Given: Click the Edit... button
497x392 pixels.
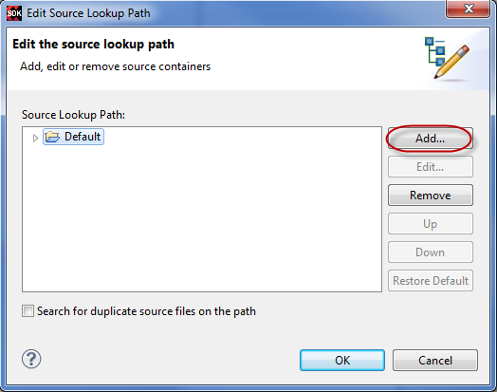Looking at the screenshot, I should [x=430, y=166].
